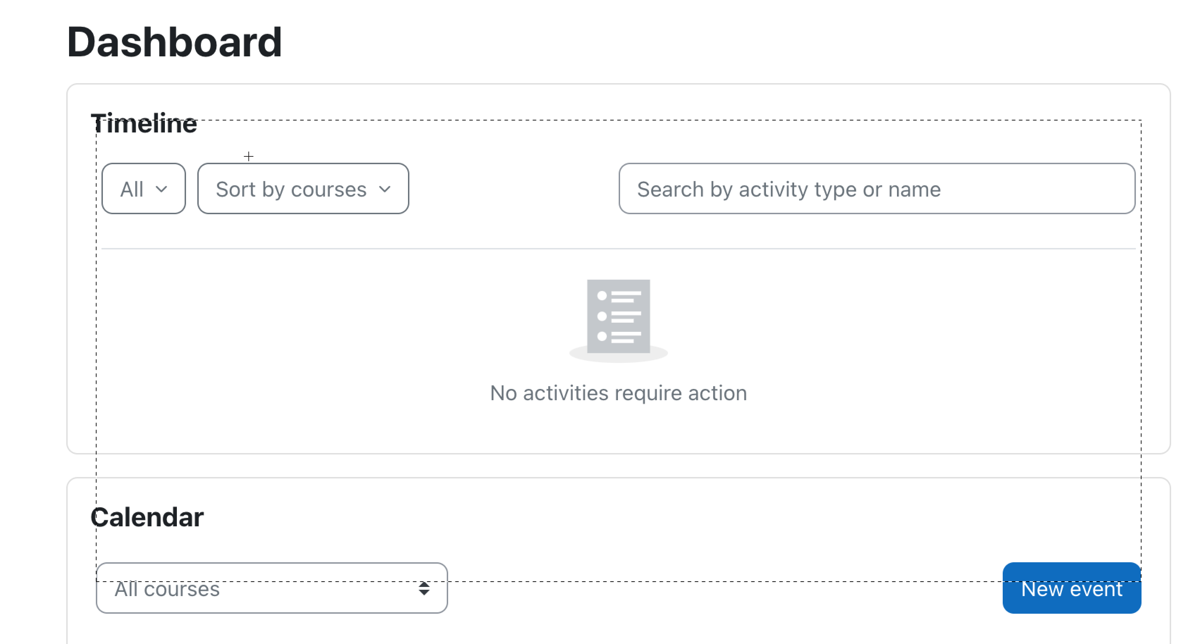Click the Sort by courses label text

pos(291,190)
